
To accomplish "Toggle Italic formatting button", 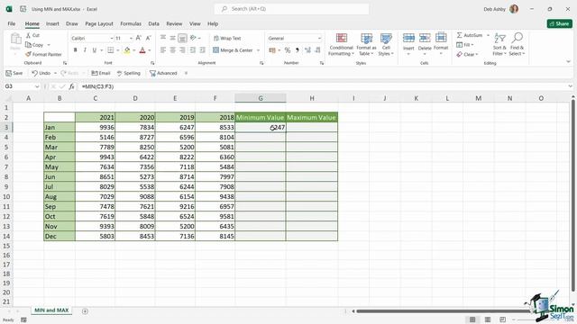I will coord(85,50).
